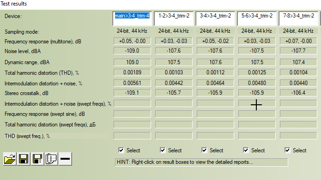Toggle Select checkbox under 3-4>3-4_trim-2 column

pyautogui.click(x=204, y=150)
